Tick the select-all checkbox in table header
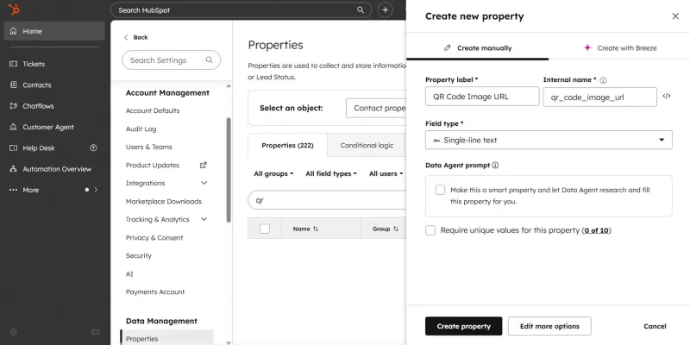Screen dimensions: 690x345 (x=265, y=229)
